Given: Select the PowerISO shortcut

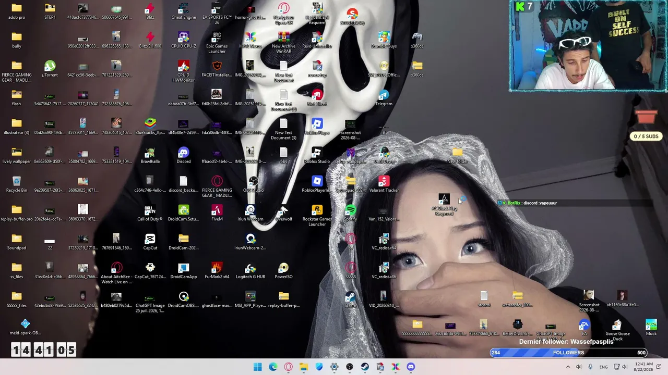Looking at the screenshot, I should [283, 270].
